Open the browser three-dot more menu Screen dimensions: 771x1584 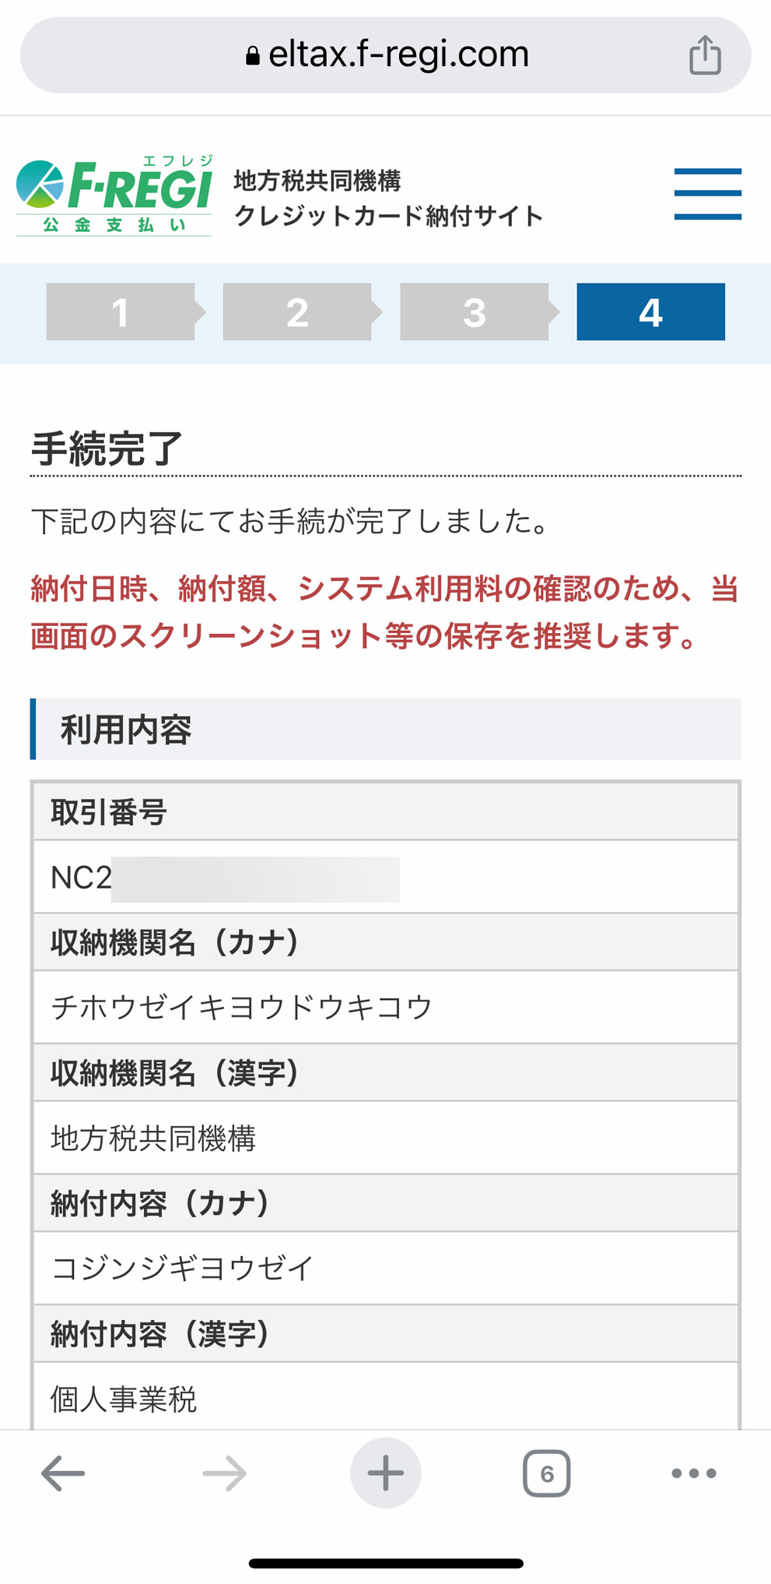click(693, 1473)
